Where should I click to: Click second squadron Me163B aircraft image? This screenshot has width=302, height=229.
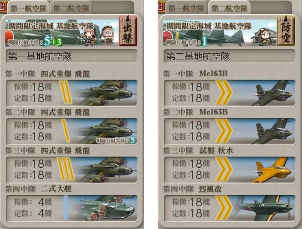point(272,131)
